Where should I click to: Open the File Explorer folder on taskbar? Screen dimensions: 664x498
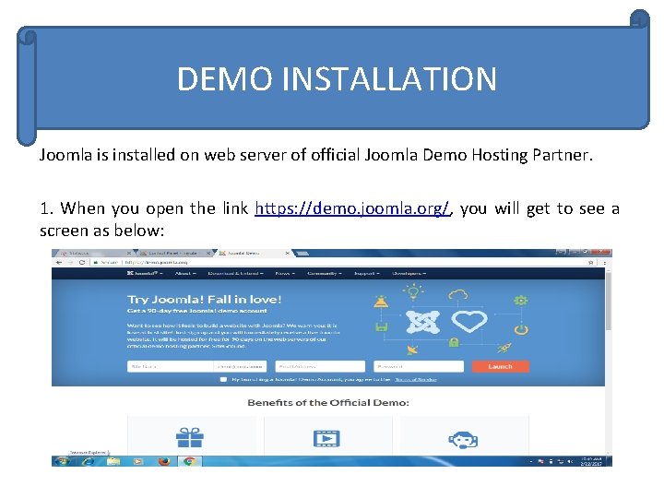point(113,461)
